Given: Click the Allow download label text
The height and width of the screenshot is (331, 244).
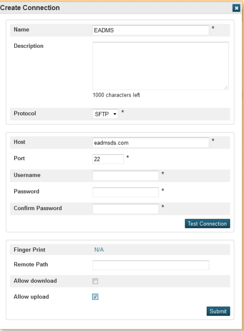Looking at the screenshot, I should click(35, 281).
